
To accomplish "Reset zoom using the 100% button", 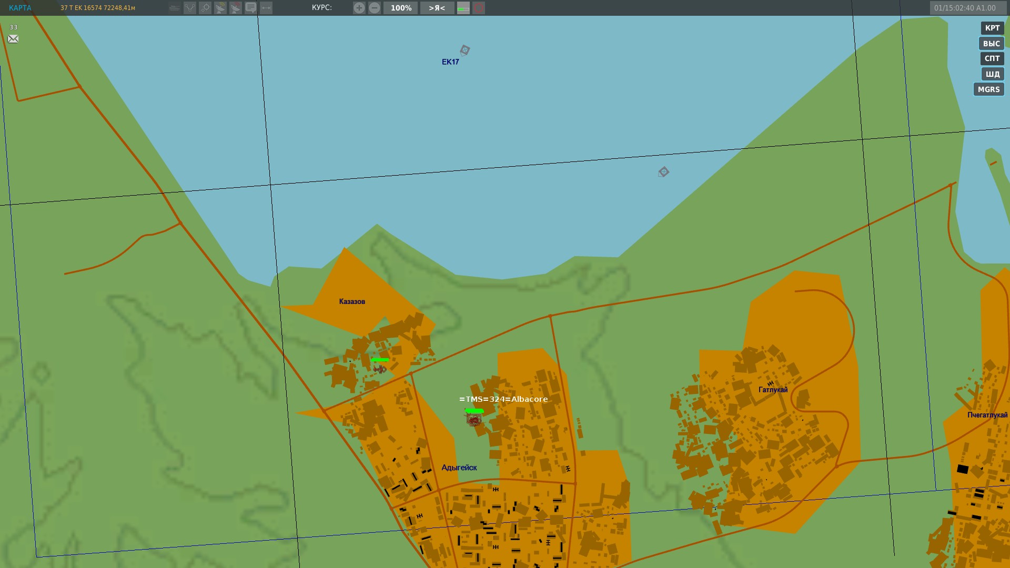I will 401,8.
